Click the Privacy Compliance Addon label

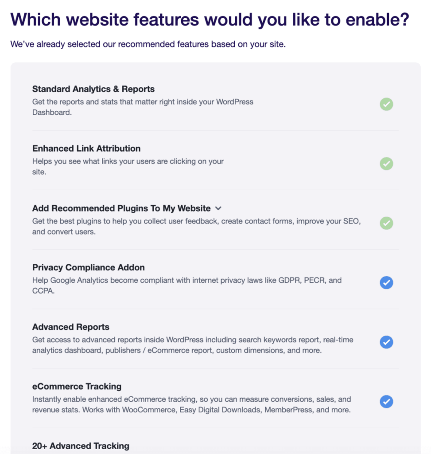(x=88, y=267)
